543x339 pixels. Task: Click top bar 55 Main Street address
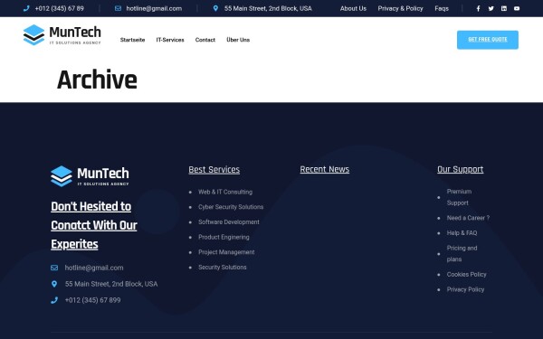point(268,8)
